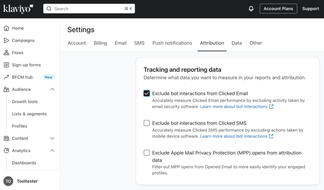Select the Campaigns icon in the sidebar
The image size is (324, 190).
click(x=7, y=40)
